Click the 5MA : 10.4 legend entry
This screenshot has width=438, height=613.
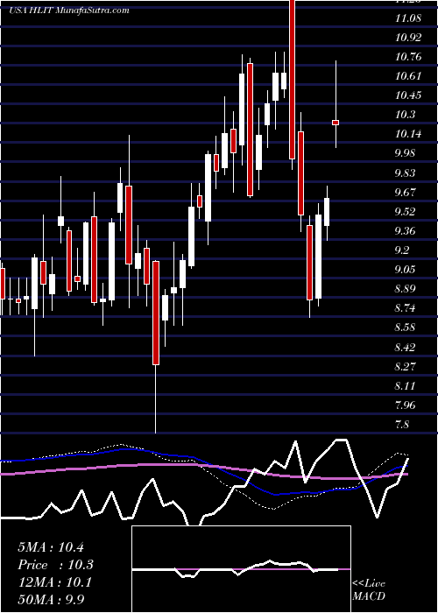[51, 547]
